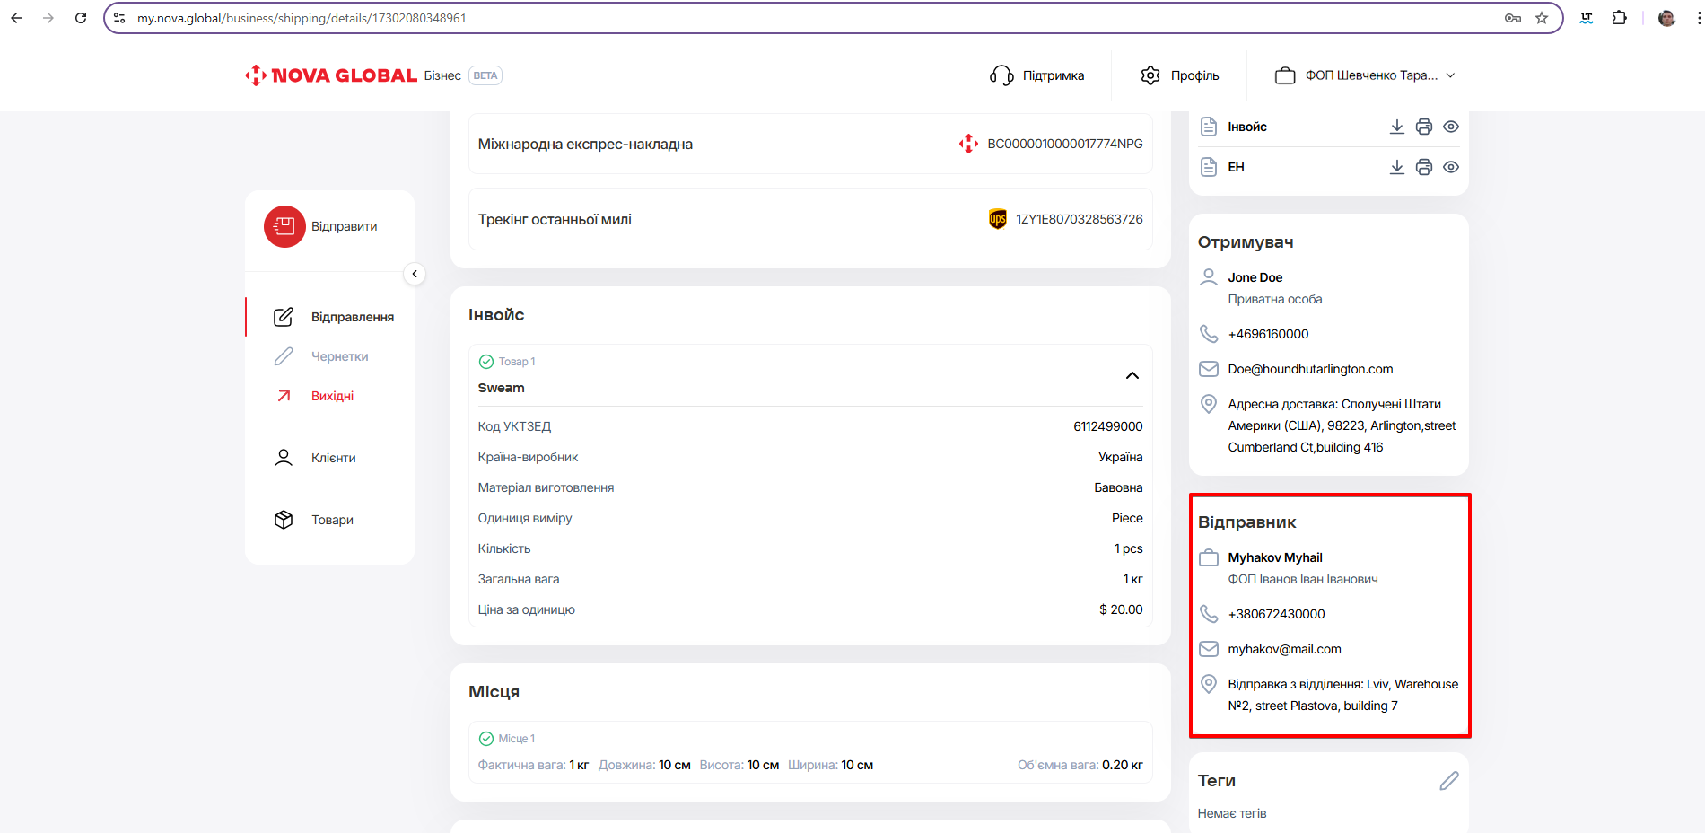1705x833 pixels.
Task: Bookmark this page with the star icon
Action: [x=1542, y=18]
